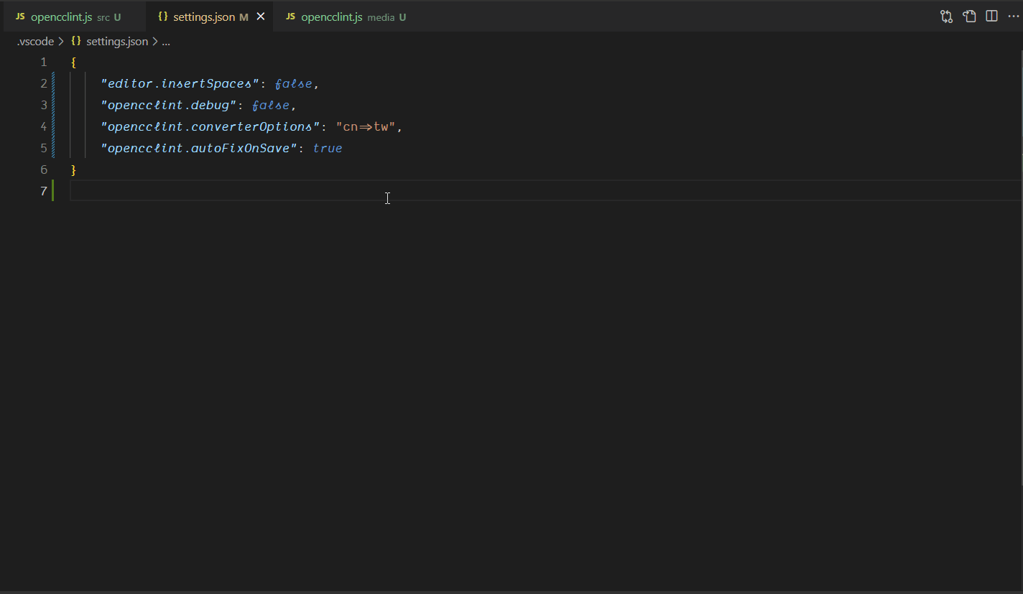Split the editor with the split-editor icon

point(992,16)
